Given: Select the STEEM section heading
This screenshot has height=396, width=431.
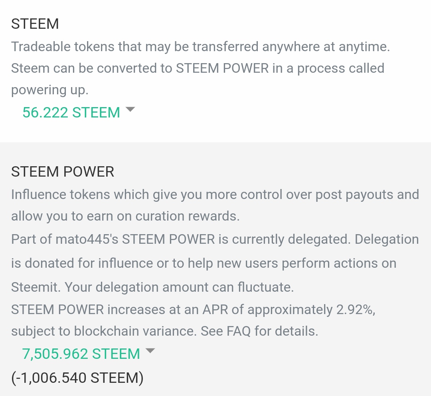Looking at the screenshot, I should [x=35, y=24].
